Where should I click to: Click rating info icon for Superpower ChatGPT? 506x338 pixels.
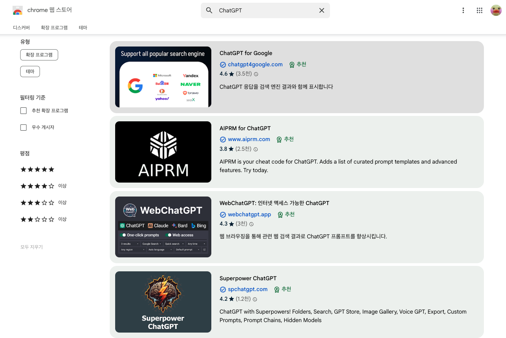[x=255, y=299]
